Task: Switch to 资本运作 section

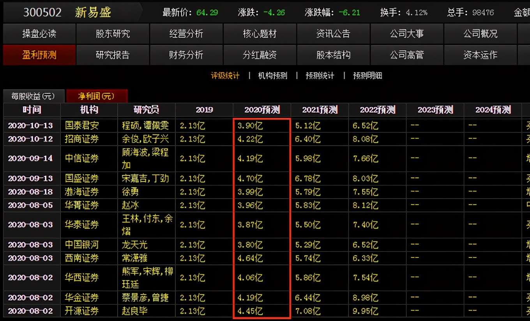Action: click(481, 55)
